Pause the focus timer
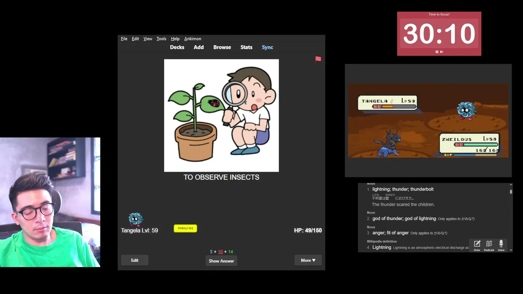 437,52
